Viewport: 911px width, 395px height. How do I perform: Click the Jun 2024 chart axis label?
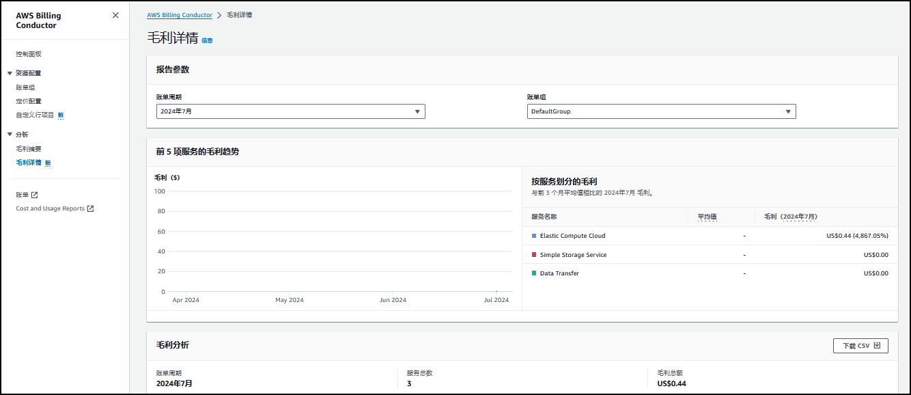[393, 300]
